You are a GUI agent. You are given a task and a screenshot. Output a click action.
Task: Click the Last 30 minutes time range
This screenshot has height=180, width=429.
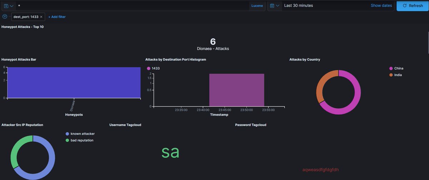(x=299, y=6)
